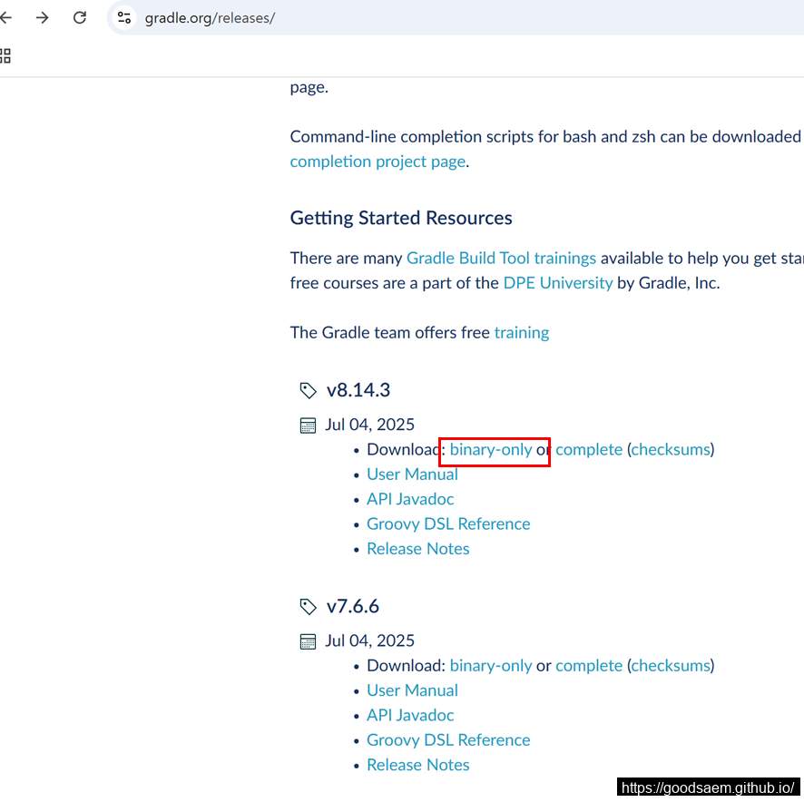Open the Gradle Build Tool trainings link
Screen dimensions: 804x802
pos(501,258)
